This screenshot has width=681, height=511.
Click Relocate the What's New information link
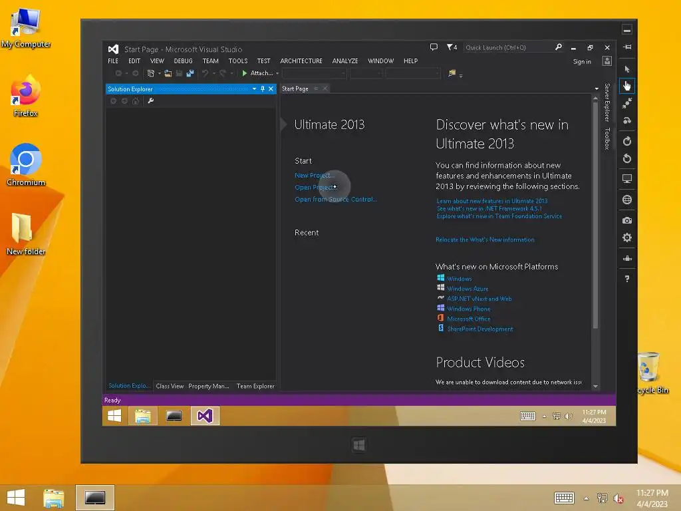click(485, 240)
